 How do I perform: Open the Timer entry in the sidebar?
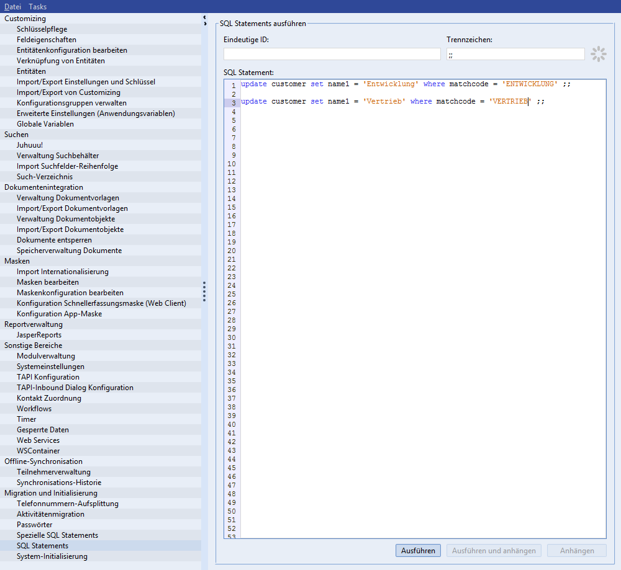[x=27, y=419]
